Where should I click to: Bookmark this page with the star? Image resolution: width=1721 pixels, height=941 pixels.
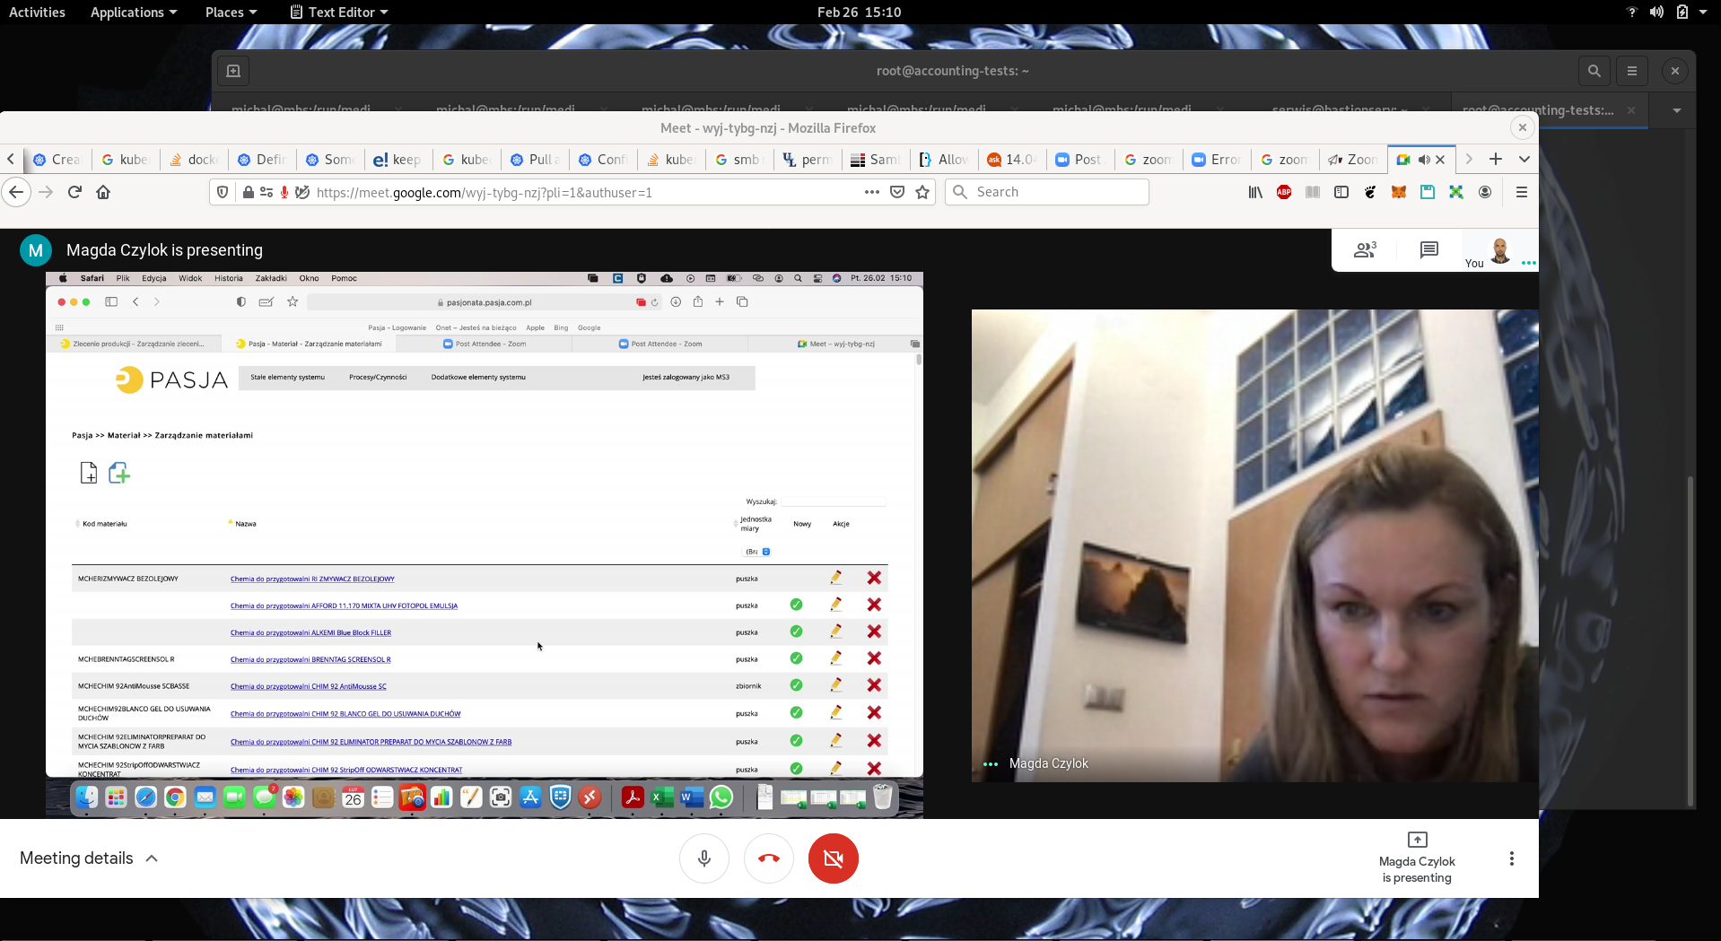click(x=922, y=192)
